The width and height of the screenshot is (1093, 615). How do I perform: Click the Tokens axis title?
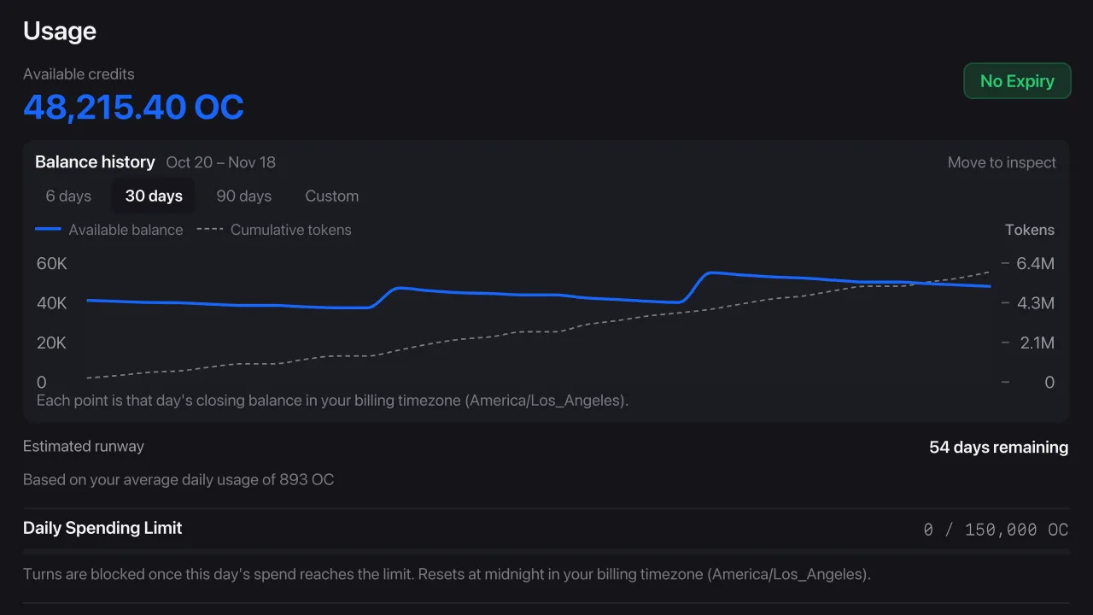coord(1030,230)
